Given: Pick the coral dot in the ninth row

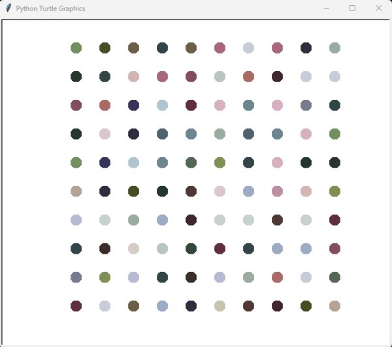Looking at the screenshot, I should coord(277,277).
